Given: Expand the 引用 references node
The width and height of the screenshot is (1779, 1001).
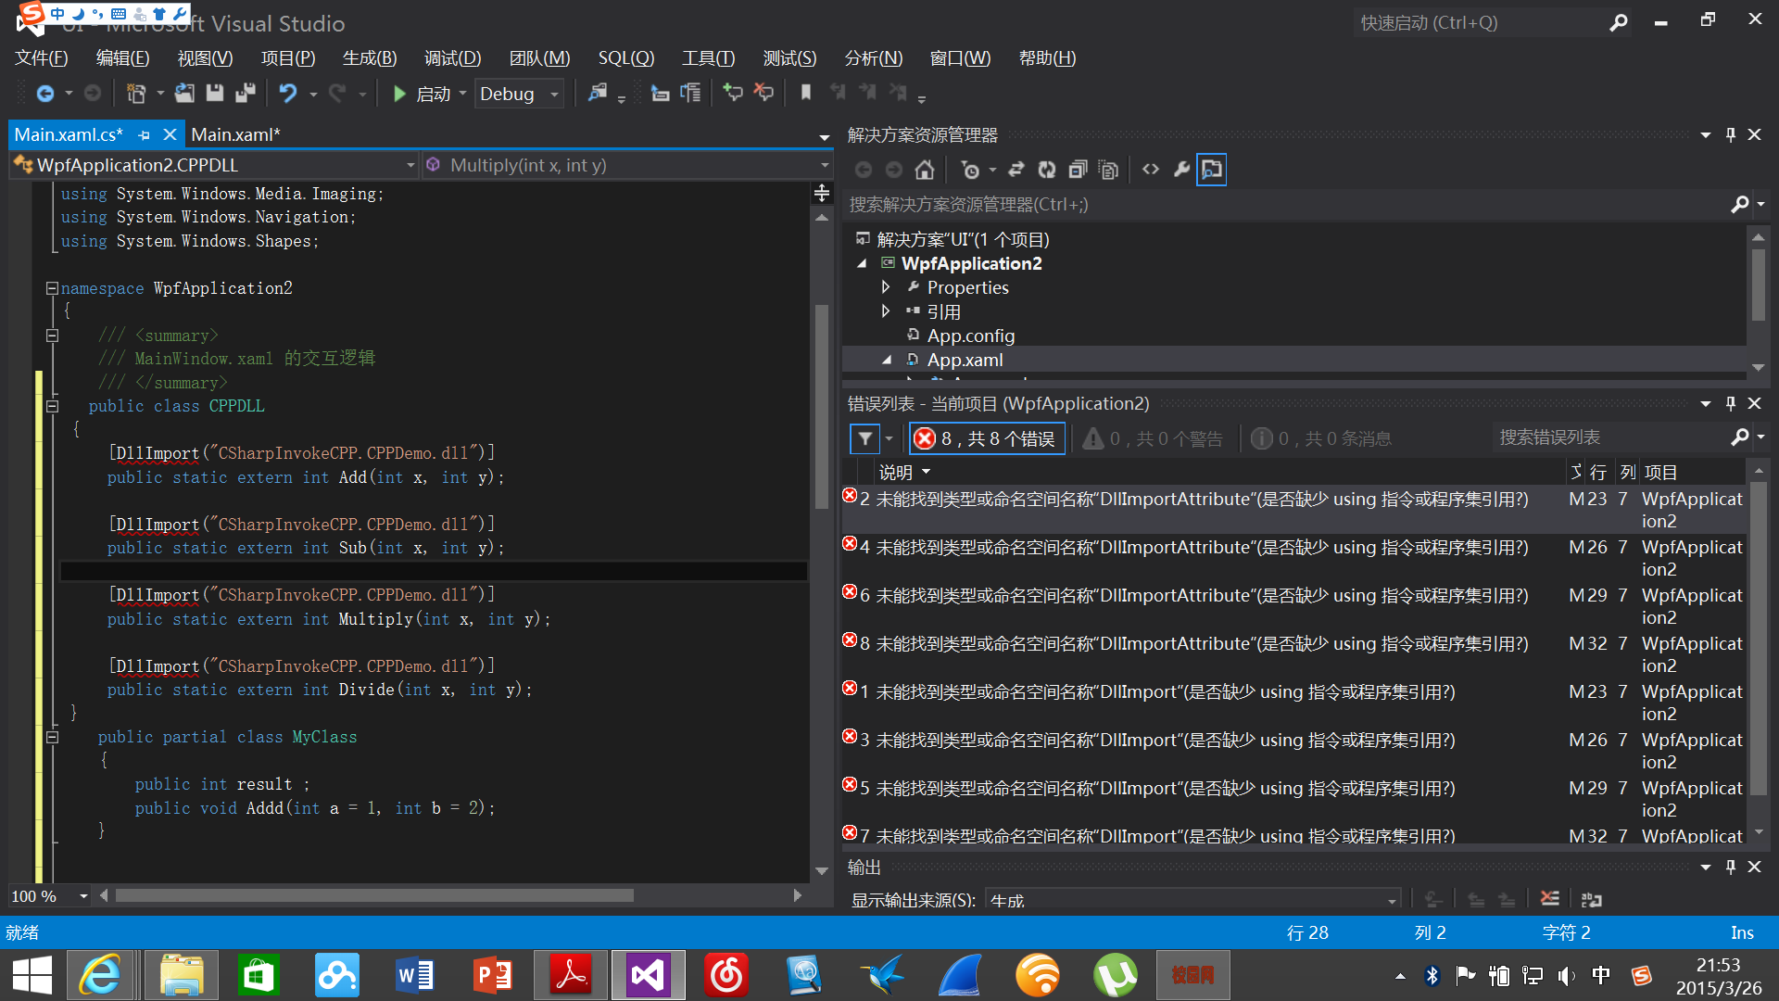Looking at the screenshot, I should [x=886, y=311].
